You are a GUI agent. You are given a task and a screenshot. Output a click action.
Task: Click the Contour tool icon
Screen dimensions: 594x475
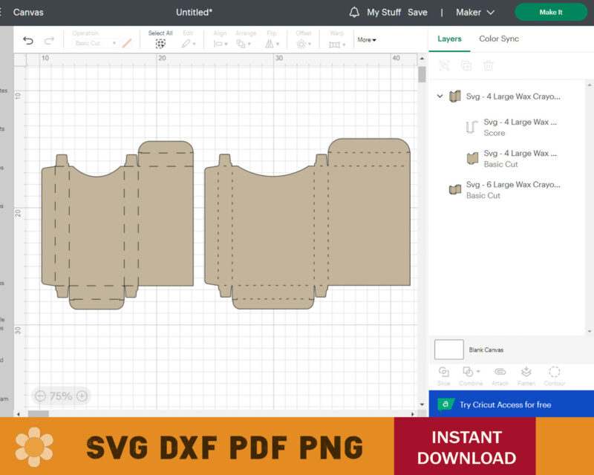[554, 372]
